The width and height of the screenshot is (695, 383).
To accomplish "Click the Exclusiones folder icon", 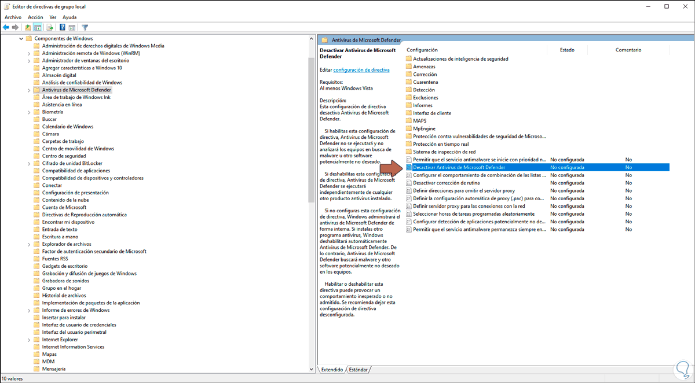I will (x=409, y=98).
